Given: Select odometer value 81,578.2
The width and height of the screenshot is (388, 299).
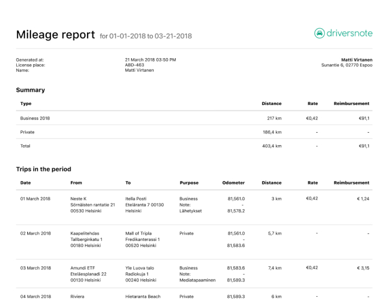Looking at the screenshot, I should 236,211.
